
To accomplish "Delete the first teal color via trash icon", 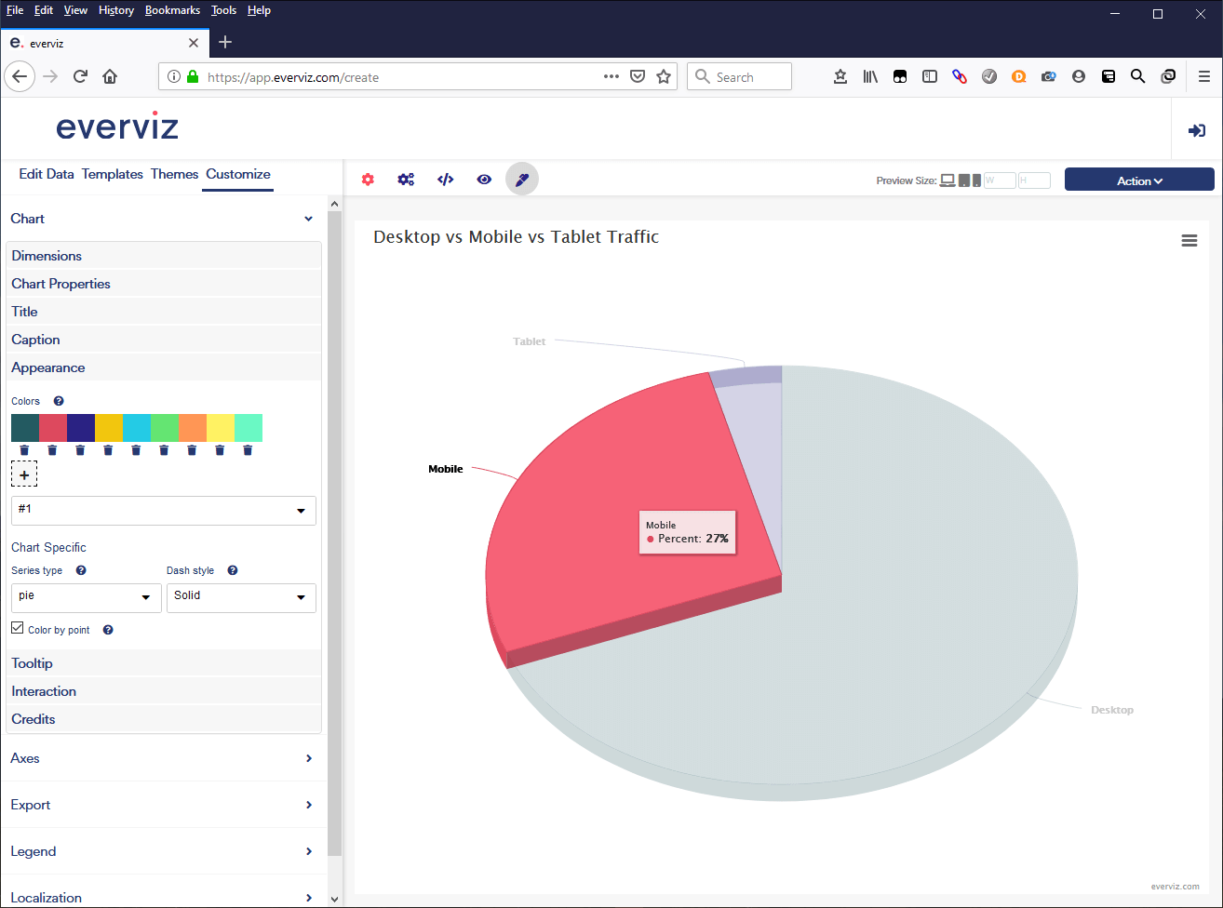I will click(x=24, y=449).
